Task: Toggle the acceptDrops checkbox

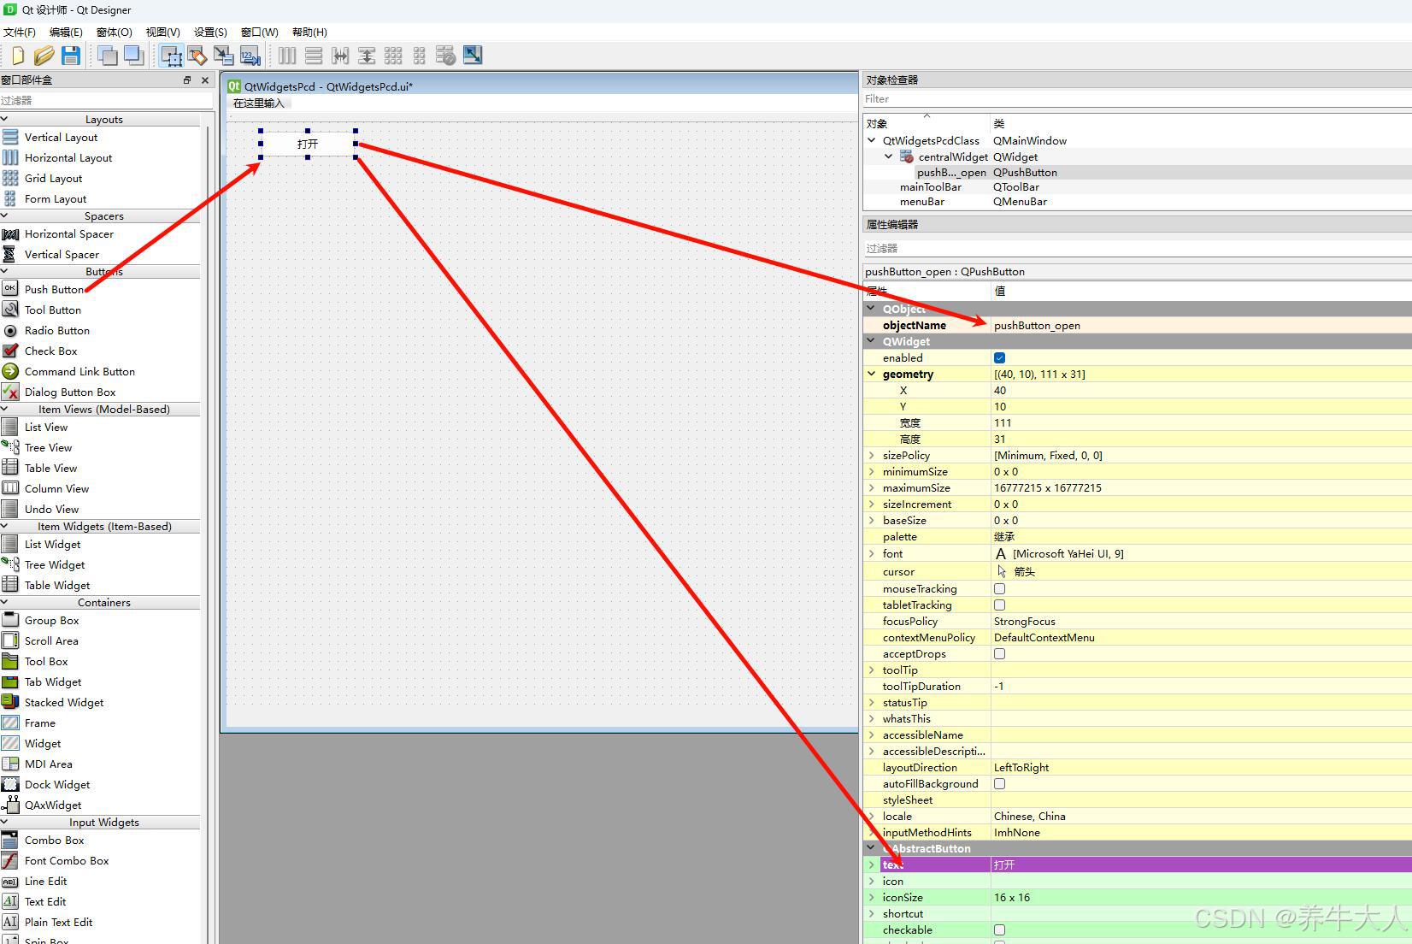Action: tap(999, 653)
